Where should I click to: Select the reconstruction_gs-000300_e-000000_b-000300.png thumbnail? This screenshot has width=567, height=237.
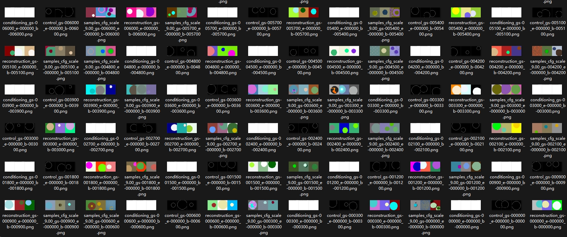point(385,205)
